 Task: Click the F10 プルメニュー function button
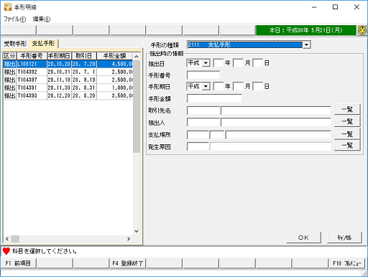click(346, 263)
